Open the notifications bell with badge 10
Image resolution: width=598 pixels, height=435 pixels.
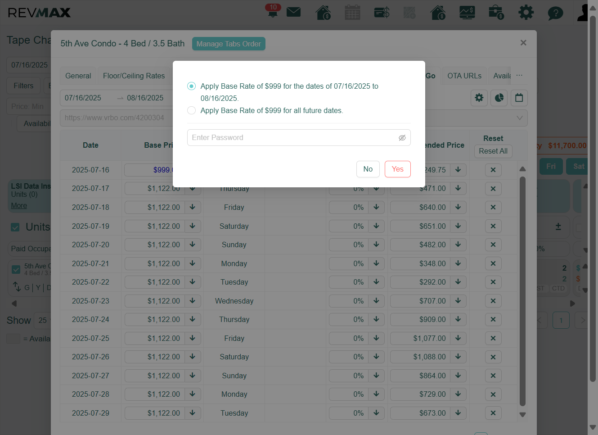click(x=273, y=11)
